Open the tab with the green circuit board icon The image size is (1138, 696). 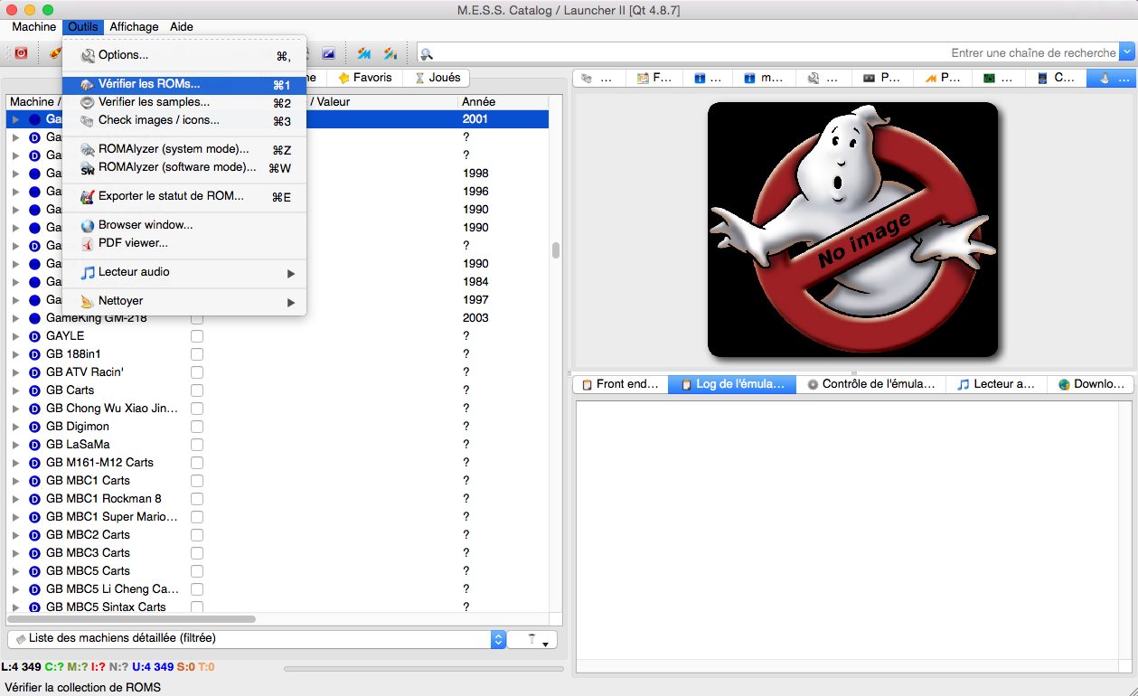[1000, 78]
